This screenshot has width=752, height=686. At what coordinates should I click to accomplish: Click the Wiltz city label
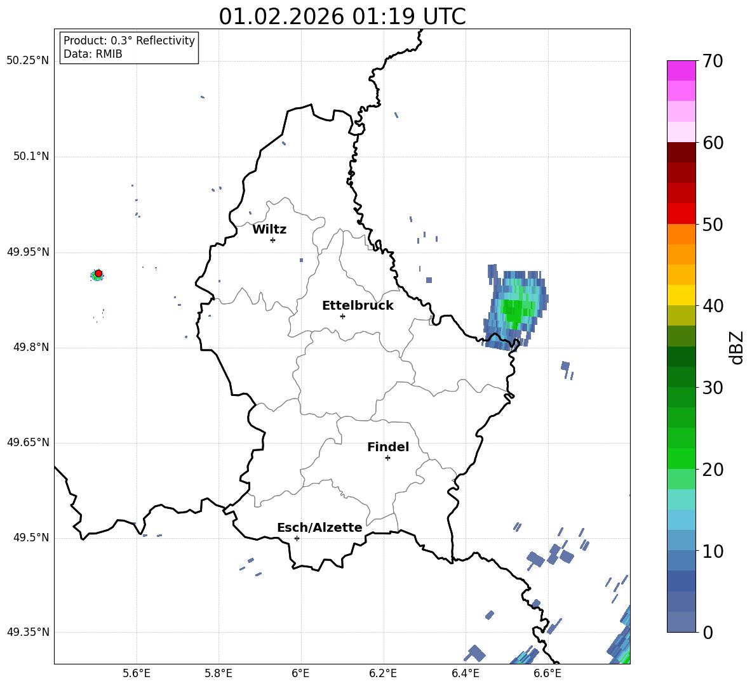pos(269,230)
